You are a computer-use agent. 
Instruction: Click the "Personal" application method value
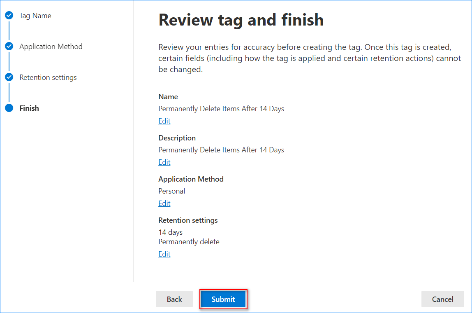coord(172,191)
